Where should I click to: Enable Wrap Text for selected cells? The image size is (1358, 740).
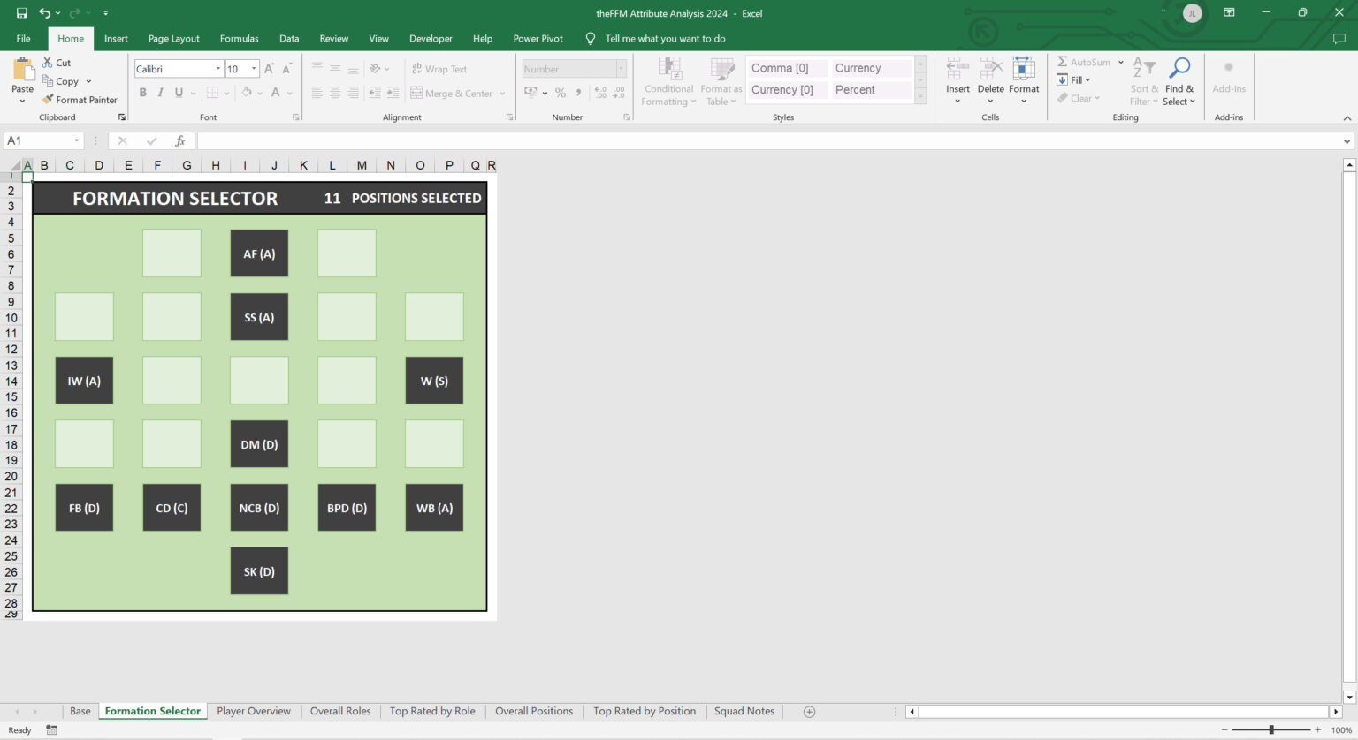point(439,68)
